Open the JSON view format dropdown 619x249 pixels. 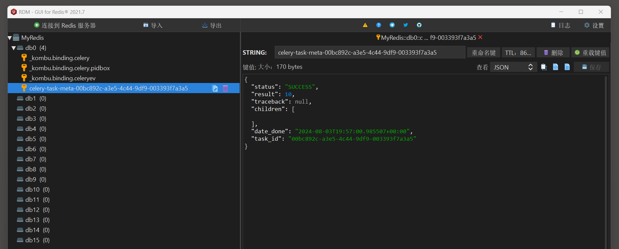click(x=513, y=67)
